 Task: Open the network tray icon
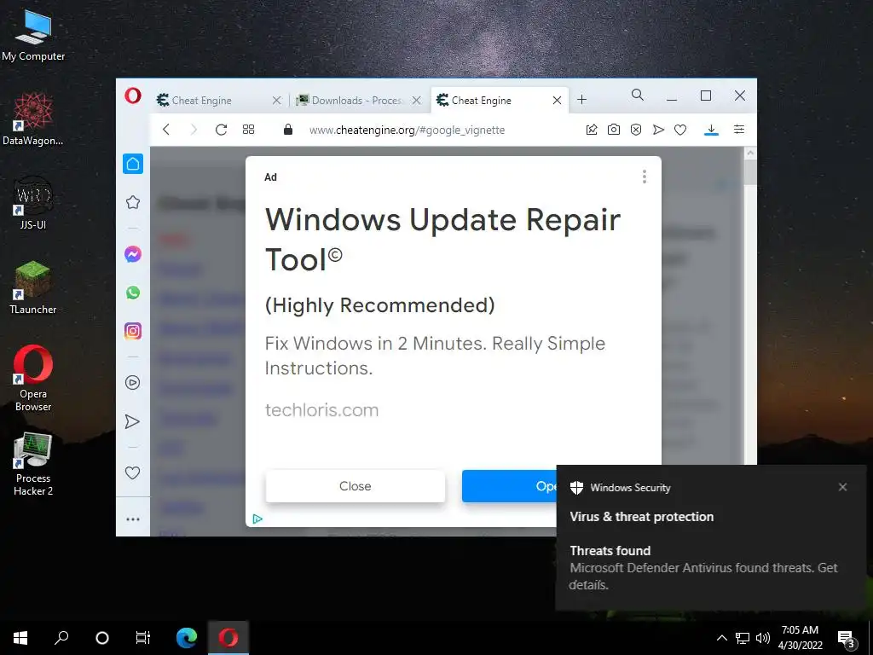pyautogui.click(x=743, y=638)
